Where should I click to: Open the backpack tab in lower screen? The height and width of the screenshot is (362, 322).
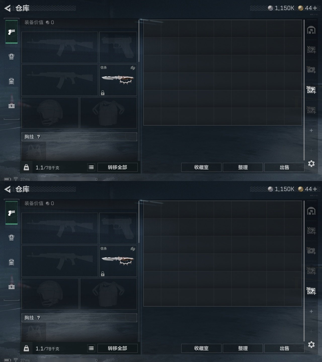(12, 262)
